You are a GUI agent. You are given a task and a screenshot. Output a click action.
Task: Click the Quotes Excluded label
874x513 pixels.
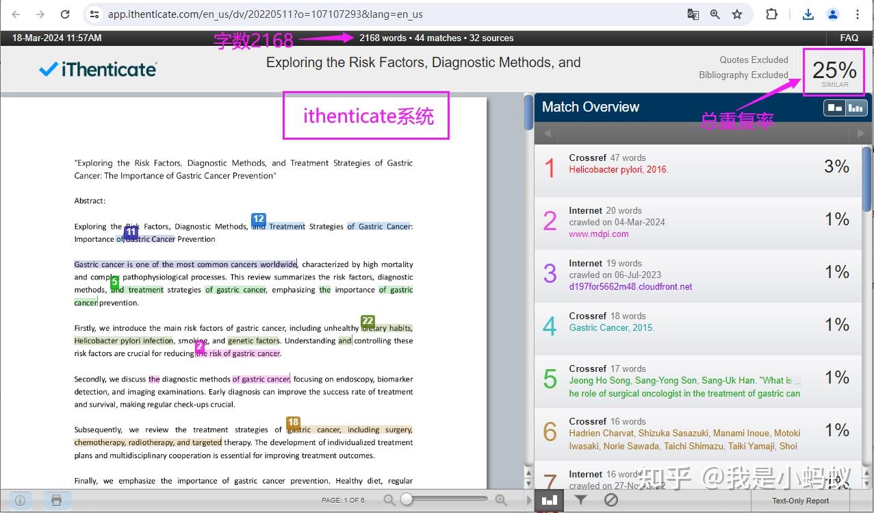[x=754, y=60]
